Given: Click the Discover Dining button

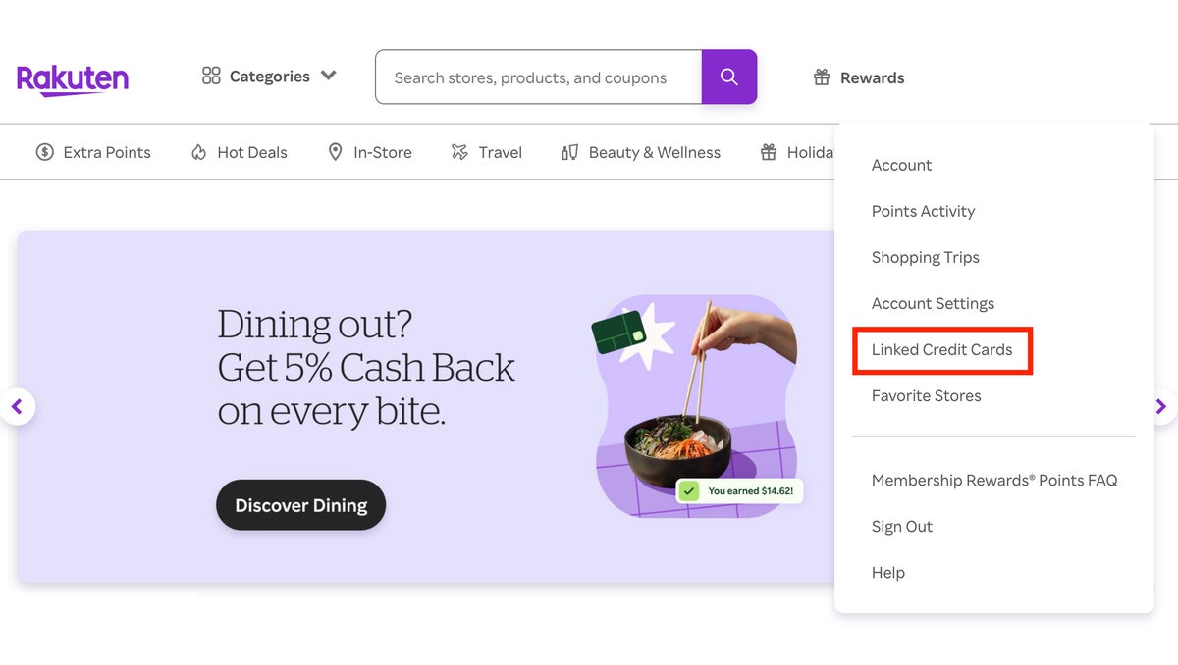Looking at the screenshot, I should 300,505.
